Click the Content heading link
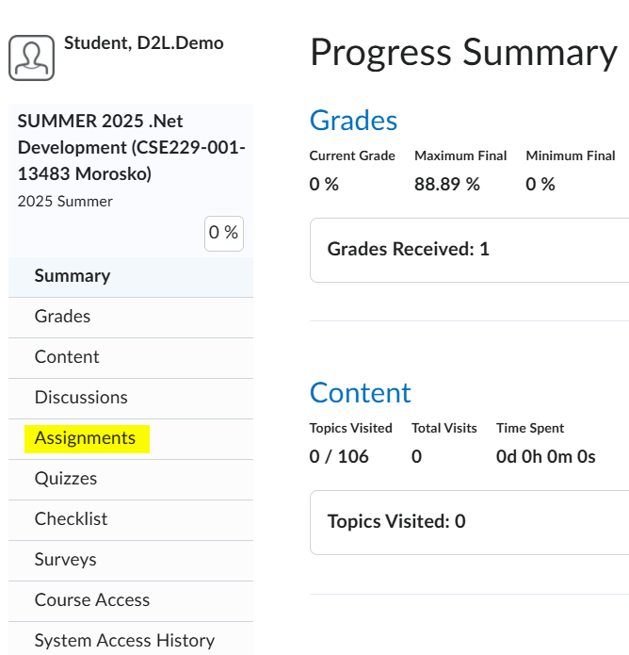The image size is (629, 655). [x=360, y=392]
